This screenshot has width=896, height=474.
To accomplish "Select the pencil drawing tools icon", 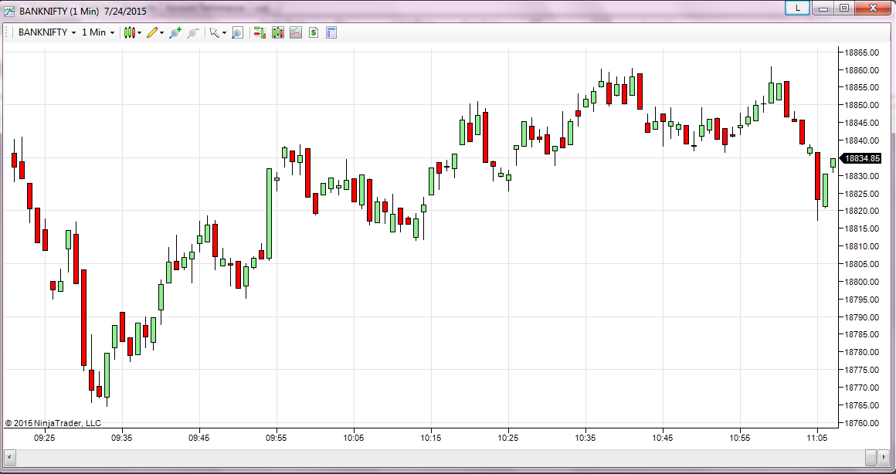I will (151, 32).
